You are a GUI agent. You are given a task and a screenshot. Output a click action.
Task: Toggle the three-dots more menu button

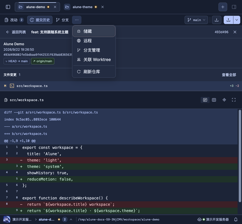[77, 20]
